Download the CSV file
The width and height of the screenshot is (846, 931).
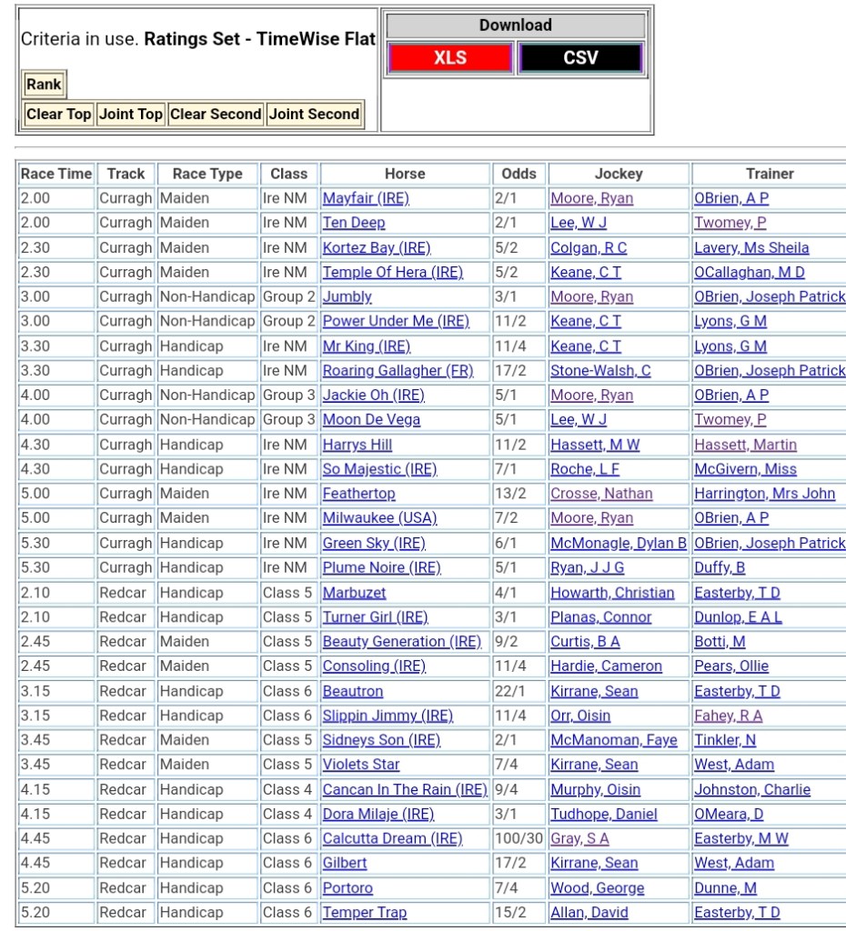(580, 58)
